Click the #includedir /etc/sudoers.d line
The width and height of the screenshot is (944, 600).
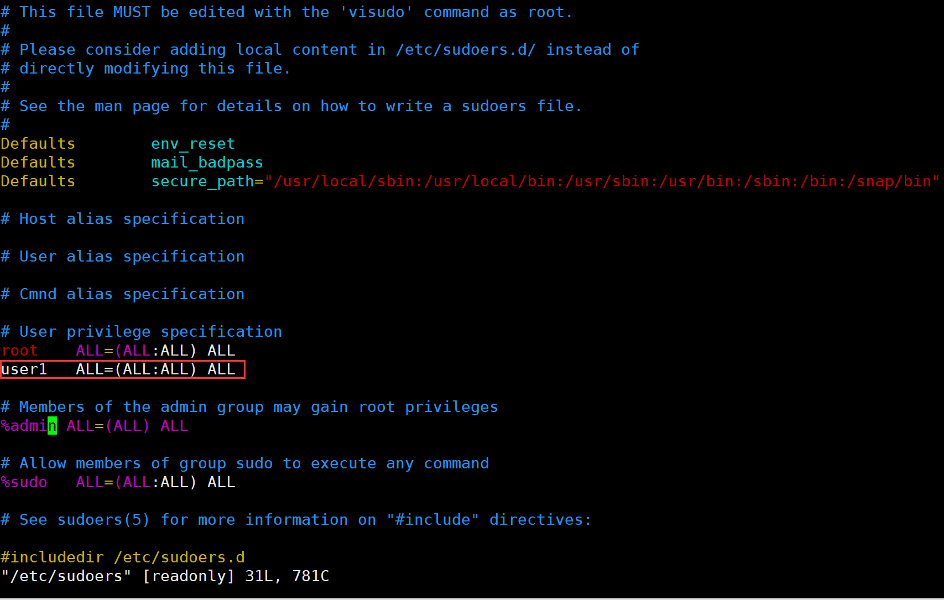pos(123,557)
